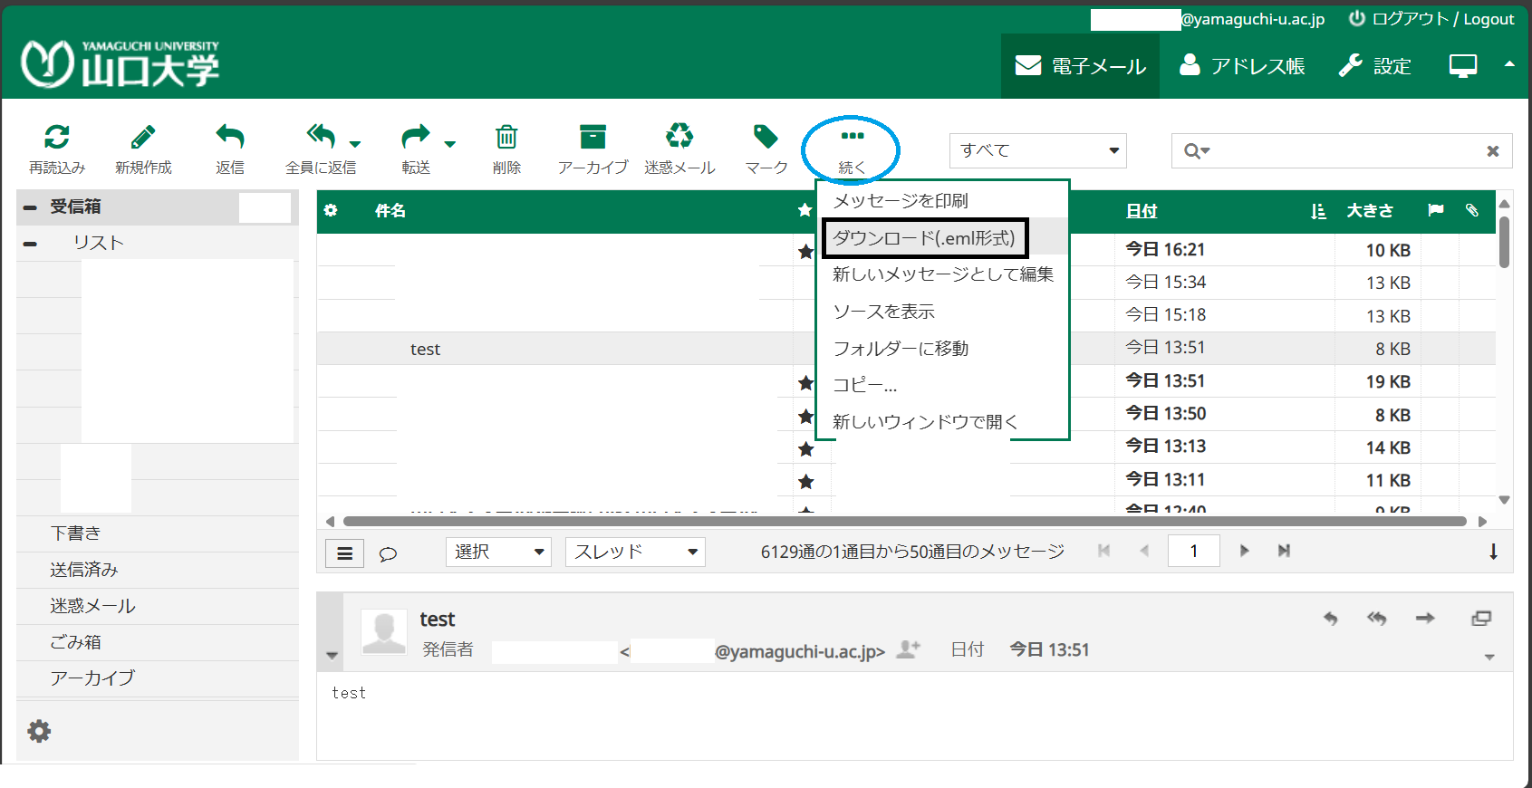
Task: Open reply-all options dropdown arrow
Action: pos(355,143)
